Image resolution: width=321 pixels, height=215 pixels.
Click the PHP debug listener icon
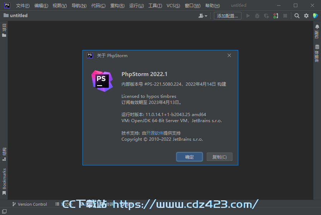[276, 16]
